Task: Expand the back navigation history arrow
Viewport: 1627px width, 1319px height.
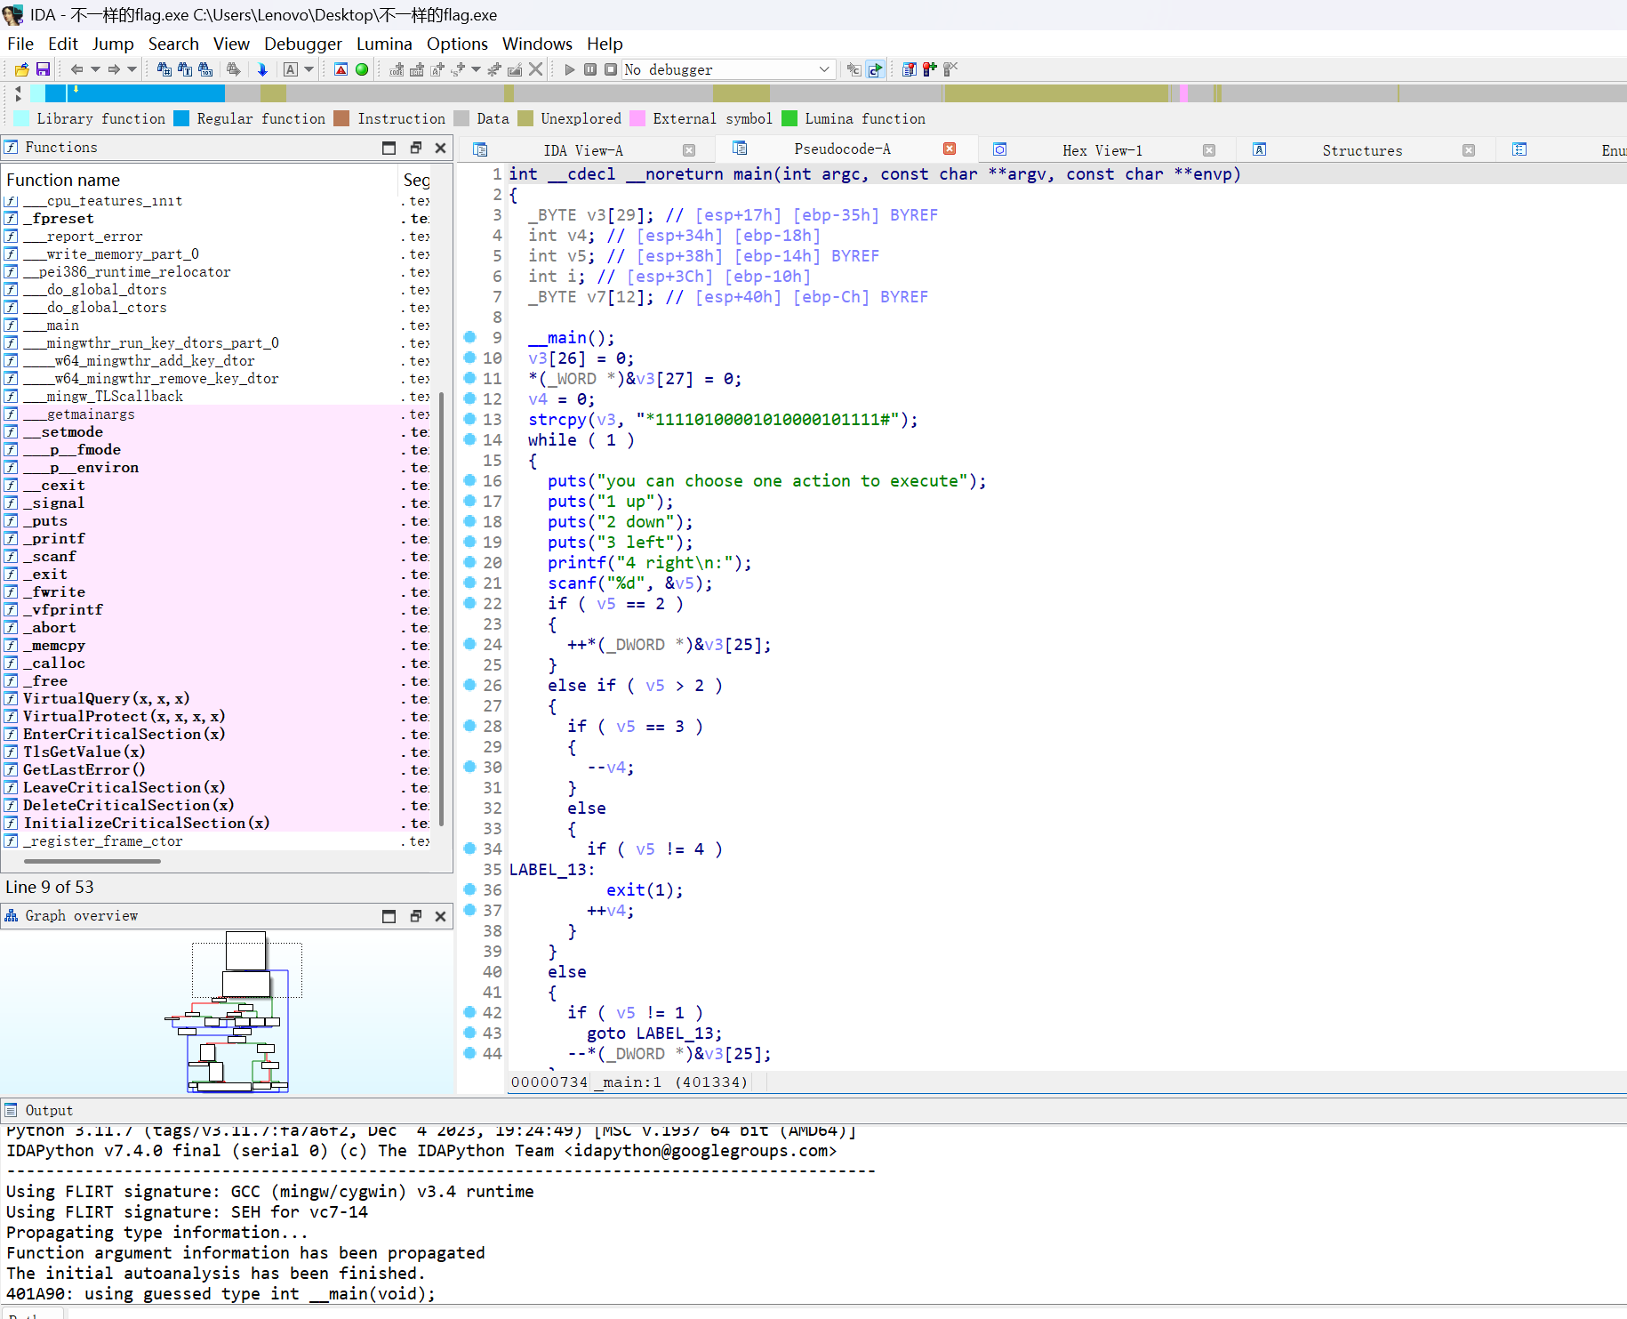Action: click(95, 69)
